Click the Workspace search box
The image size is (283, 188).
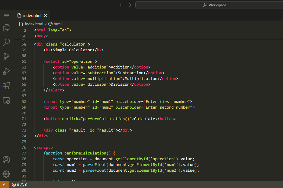pyautogui.click(x=209, y=5)
